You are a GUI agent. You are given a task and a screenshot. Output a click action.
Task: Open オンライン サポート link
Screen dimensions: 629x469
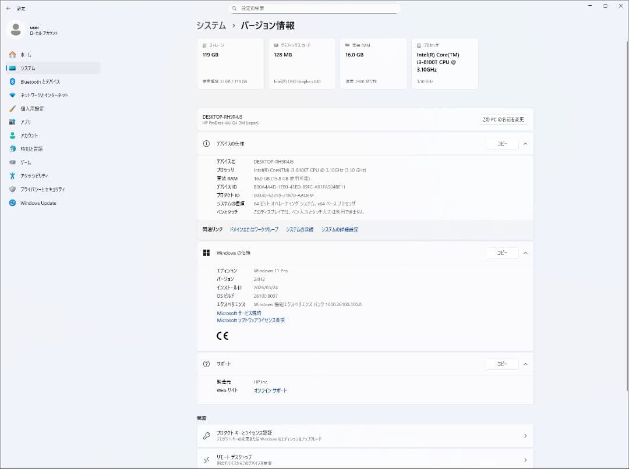coord(270,390)
